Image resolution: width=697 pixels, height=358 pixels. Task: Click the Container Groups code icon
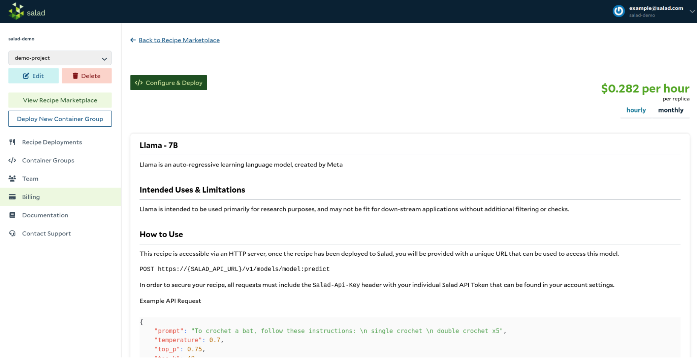click(12, 160)
